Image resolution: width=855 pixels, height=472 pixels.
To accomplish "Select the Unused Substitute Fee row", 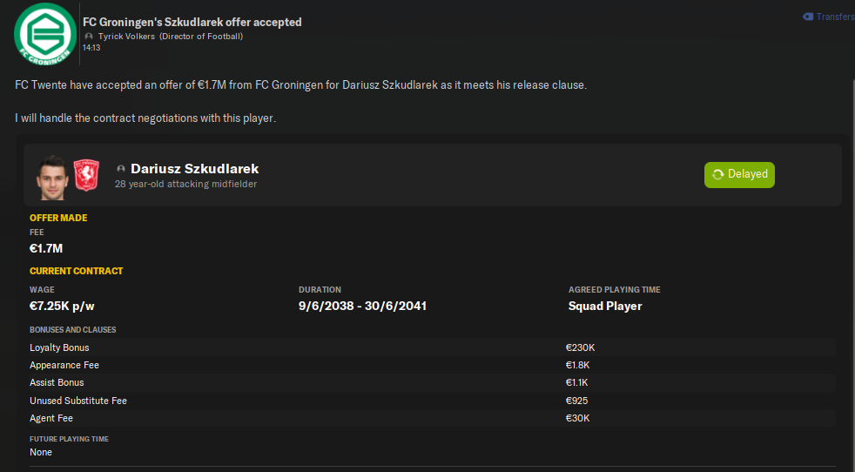I will (432, 401).
